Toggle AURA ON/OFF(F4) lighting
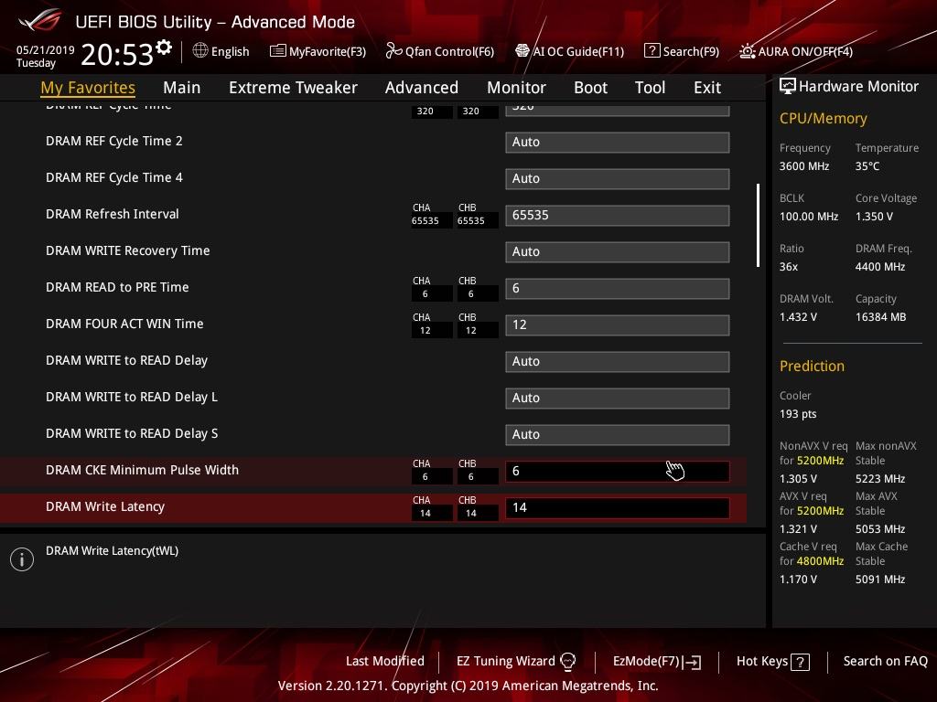This screenshot has height=702, width=937. 796,51
